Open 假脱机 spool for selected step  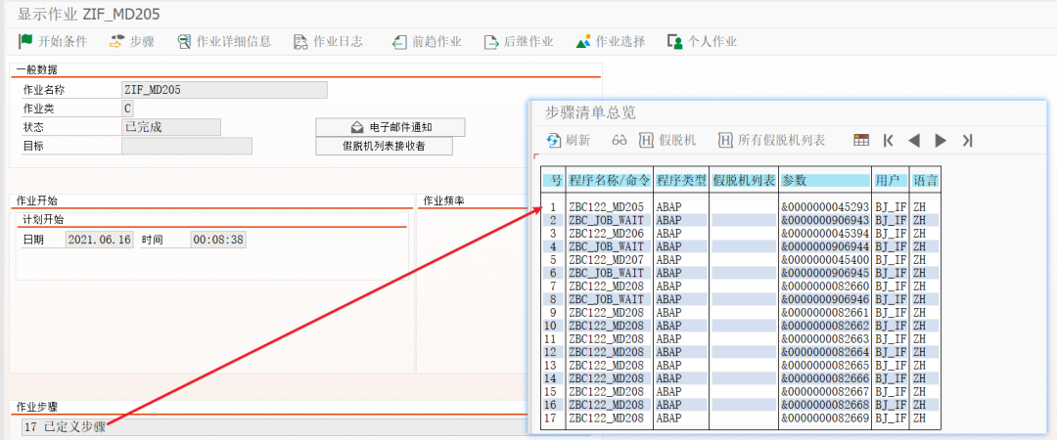(x=666, y=140)
